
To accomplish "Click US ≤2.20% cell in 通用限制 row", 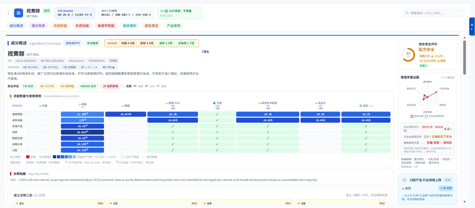I will 82,114.
